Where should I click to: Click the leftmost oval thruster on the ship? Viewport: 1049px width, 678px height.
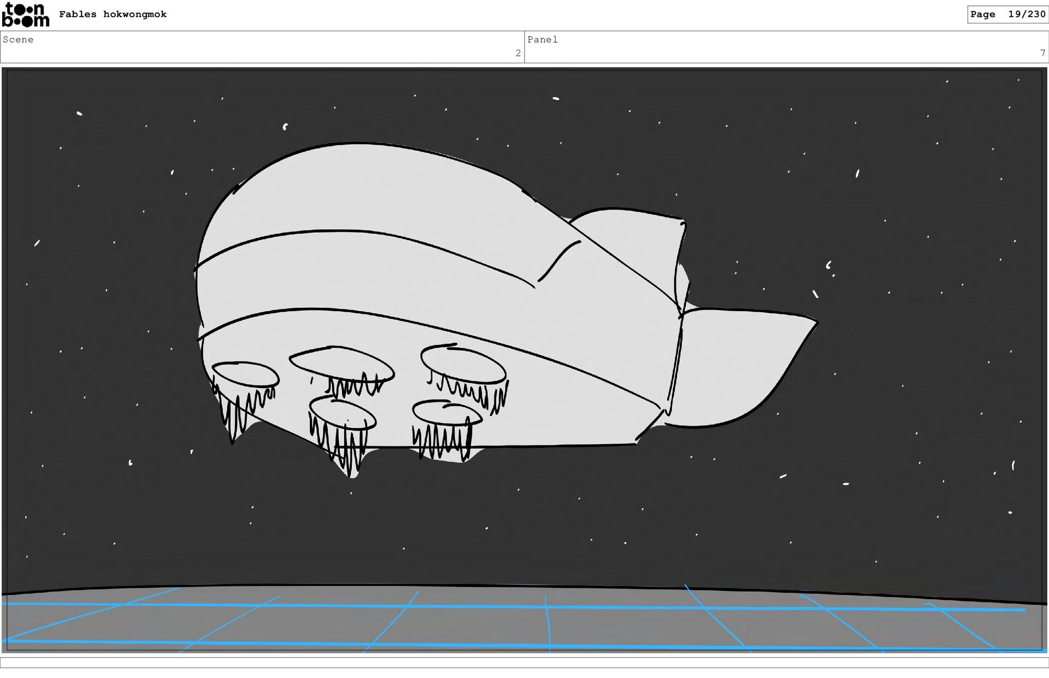(x=245, y=374)
